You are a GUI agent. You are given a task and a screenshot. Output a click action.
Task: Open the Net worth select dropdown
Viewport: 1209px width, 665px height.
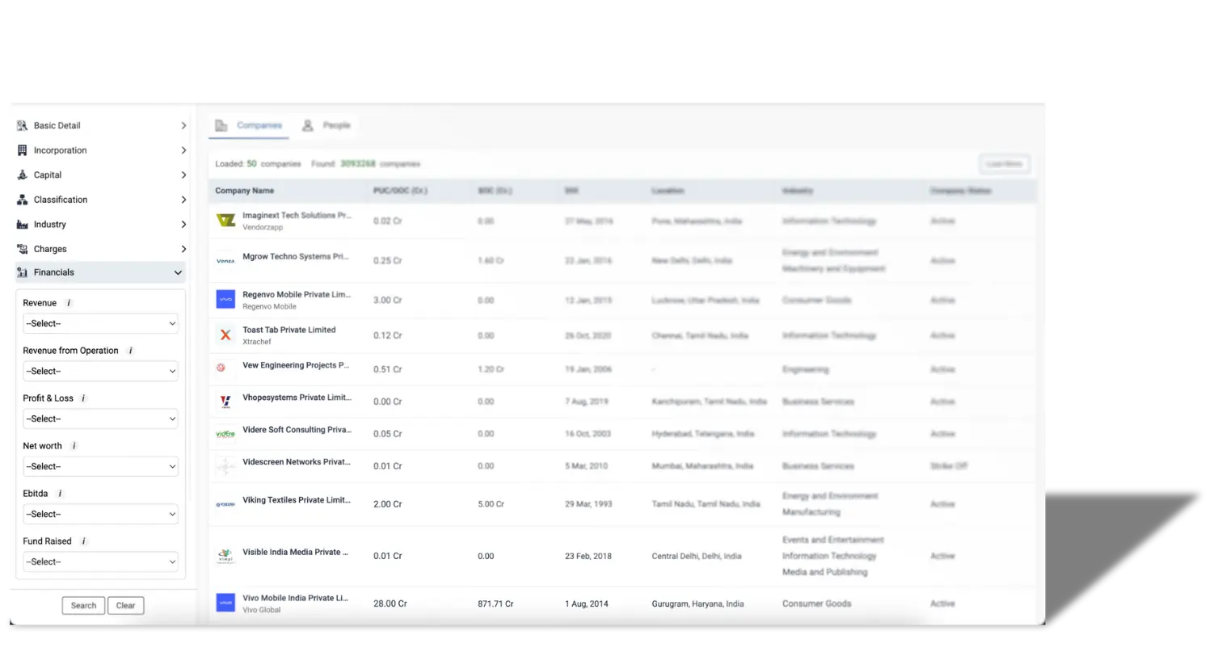point(99,466)
